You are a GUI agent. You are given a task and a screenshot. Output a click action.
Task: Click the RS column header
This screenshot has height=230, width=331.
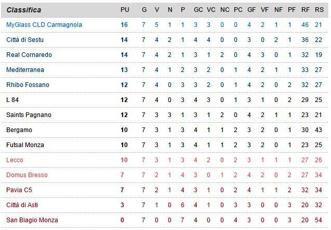[319, 10]
